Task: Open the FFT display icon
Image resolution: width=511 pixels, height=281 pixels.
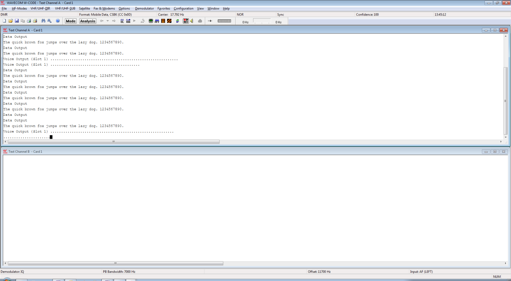Action: pos(157,21)
